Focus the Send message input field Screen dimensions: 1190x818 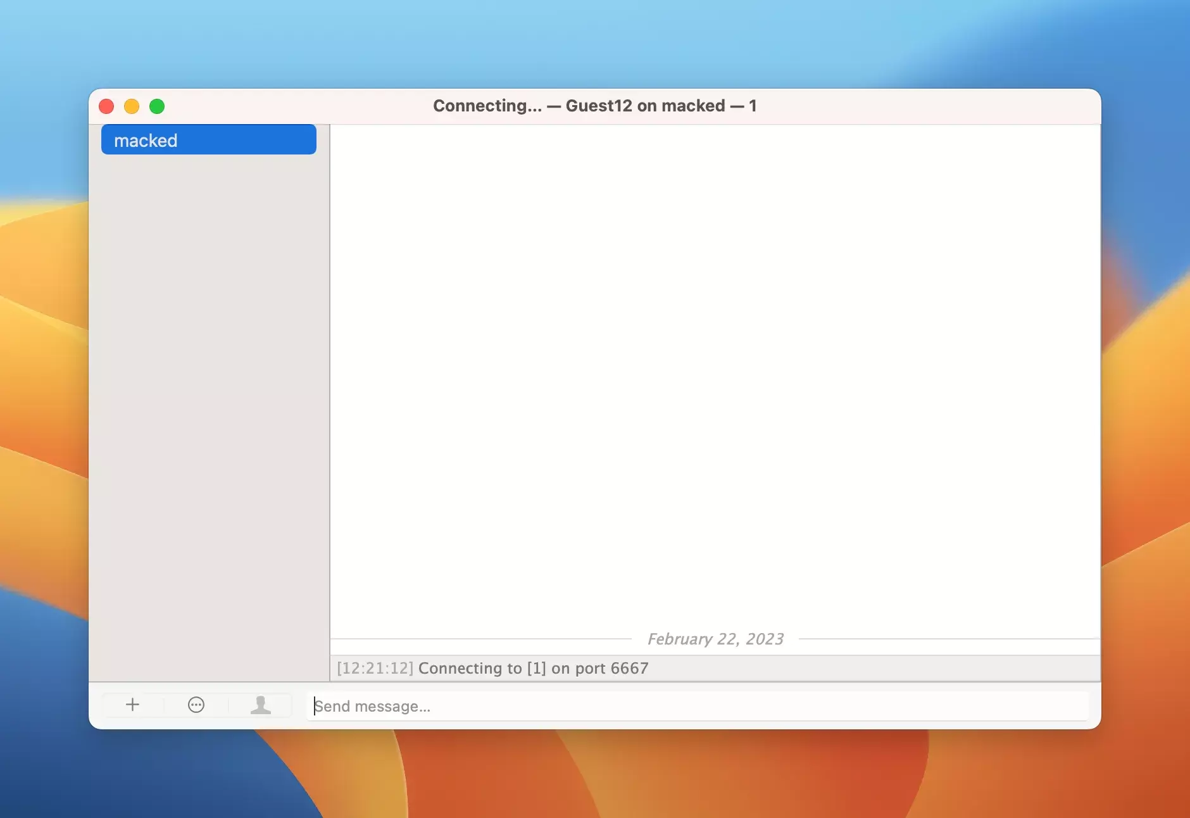[696, 706]
